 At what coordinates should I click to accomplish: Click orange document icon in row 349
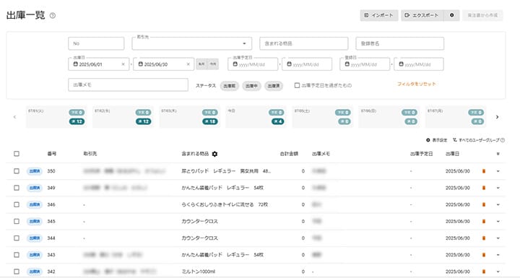tap(483, 188)
